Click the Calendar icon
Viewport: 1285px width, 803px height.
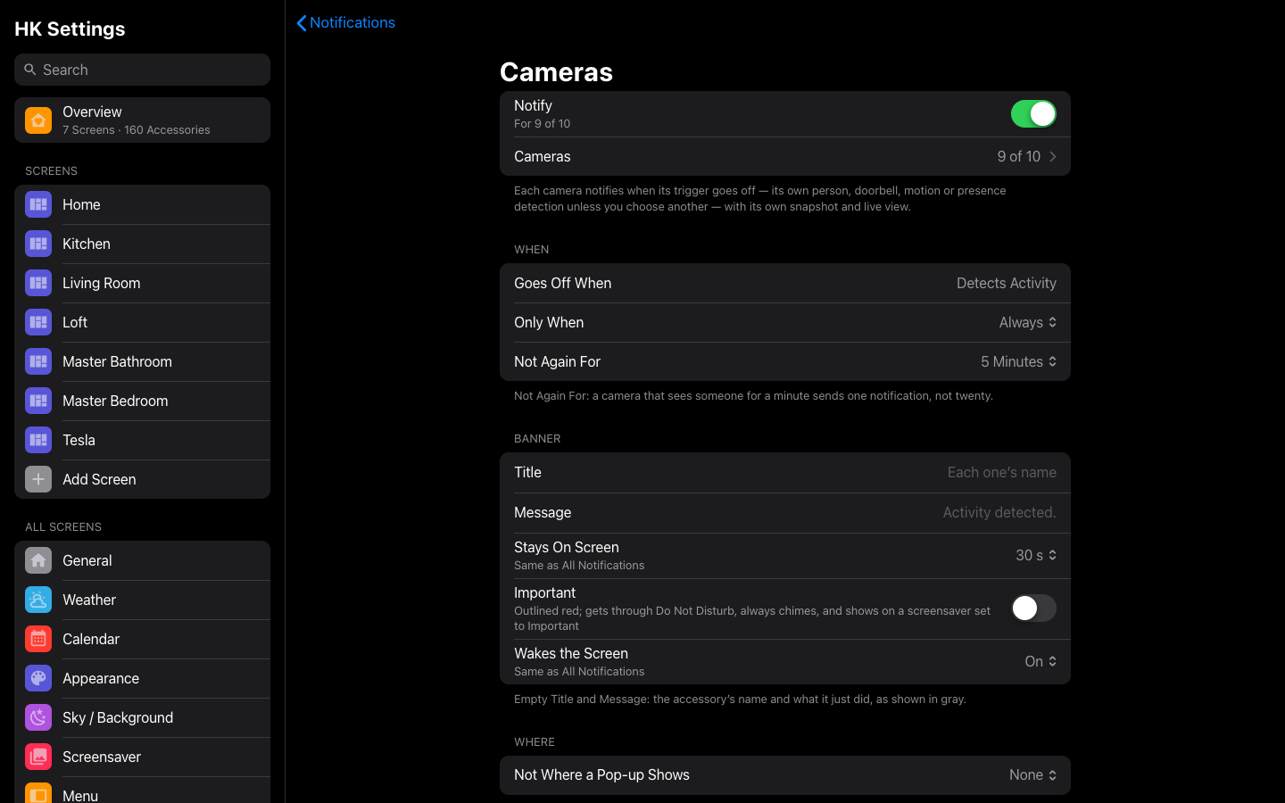pyautogui.click(x=38, y=639)
